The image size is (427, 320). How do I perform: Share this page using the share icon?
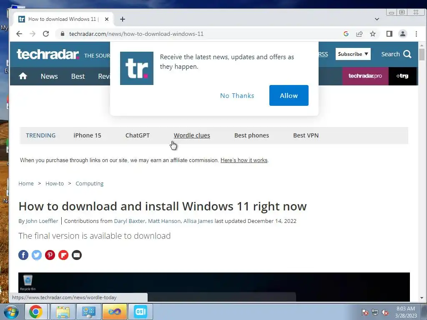coord(359,34)
